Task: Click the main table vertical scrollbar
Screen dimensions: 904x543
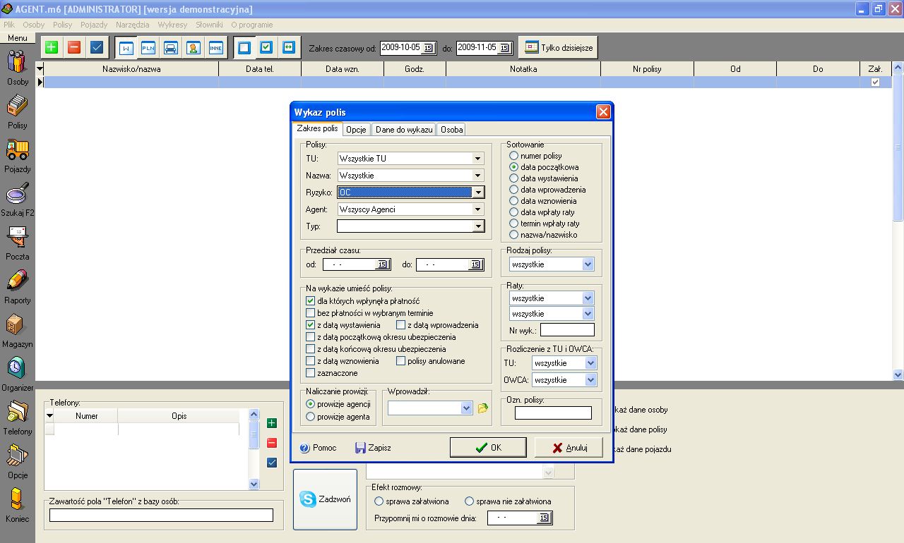Action: [898, 222]
